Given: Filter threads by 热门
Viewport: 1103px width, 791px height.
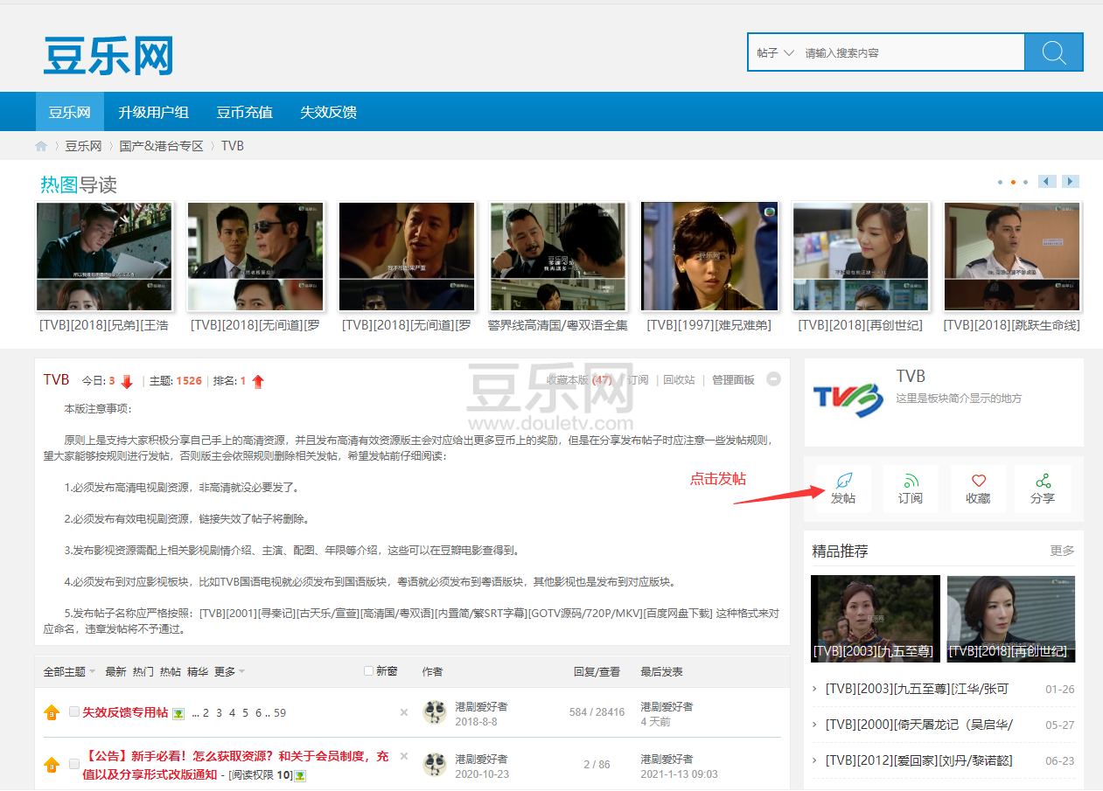Looking at the screenshot, I should (x=143, y=671).
